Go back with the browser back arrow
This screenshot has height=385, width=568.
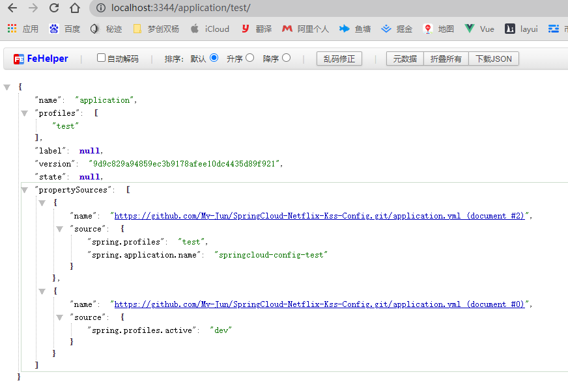coord(12,8)
